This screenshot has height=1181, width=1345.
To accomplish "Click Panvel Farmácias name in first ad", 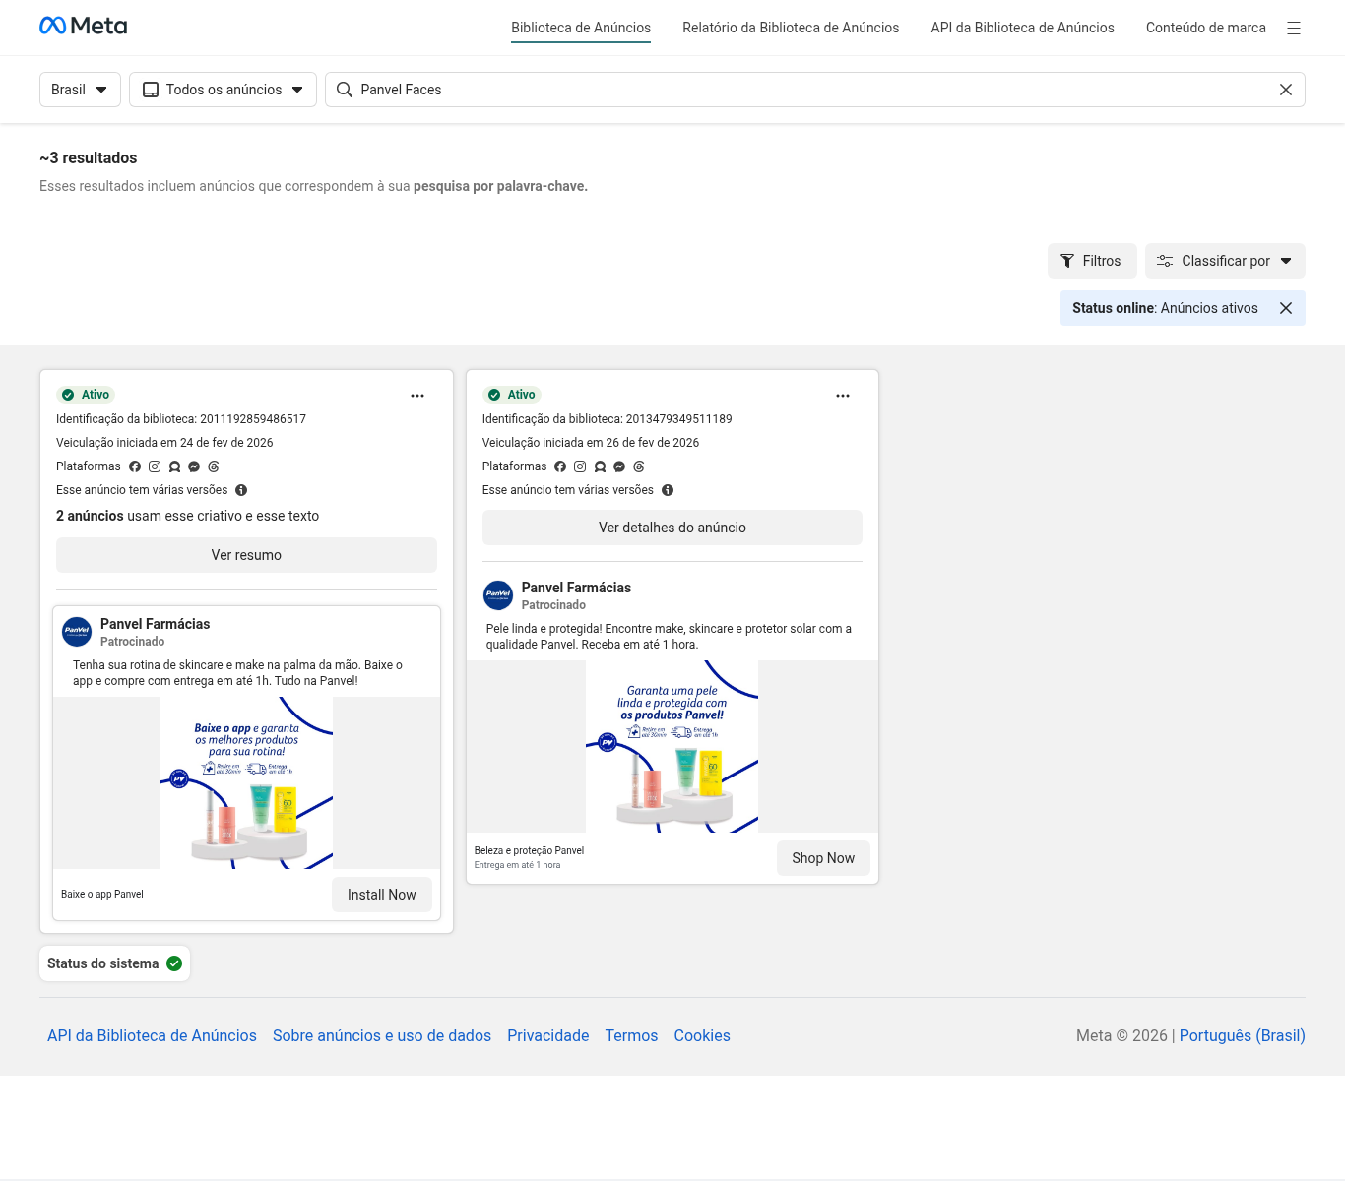I will 155,624.
